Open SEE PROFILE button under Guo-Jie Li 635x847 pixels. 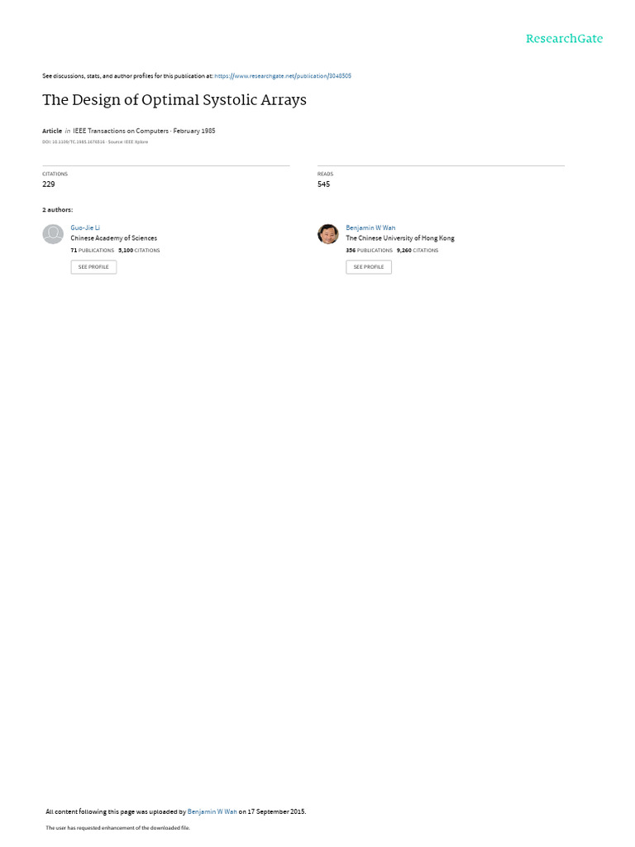pos(93,267)
